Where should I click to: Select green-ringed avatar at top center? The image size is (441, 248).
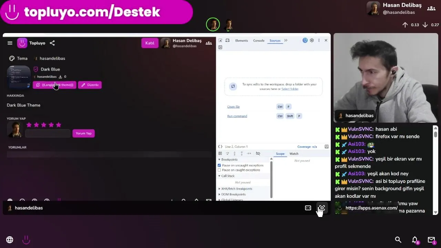coord(213,24)
